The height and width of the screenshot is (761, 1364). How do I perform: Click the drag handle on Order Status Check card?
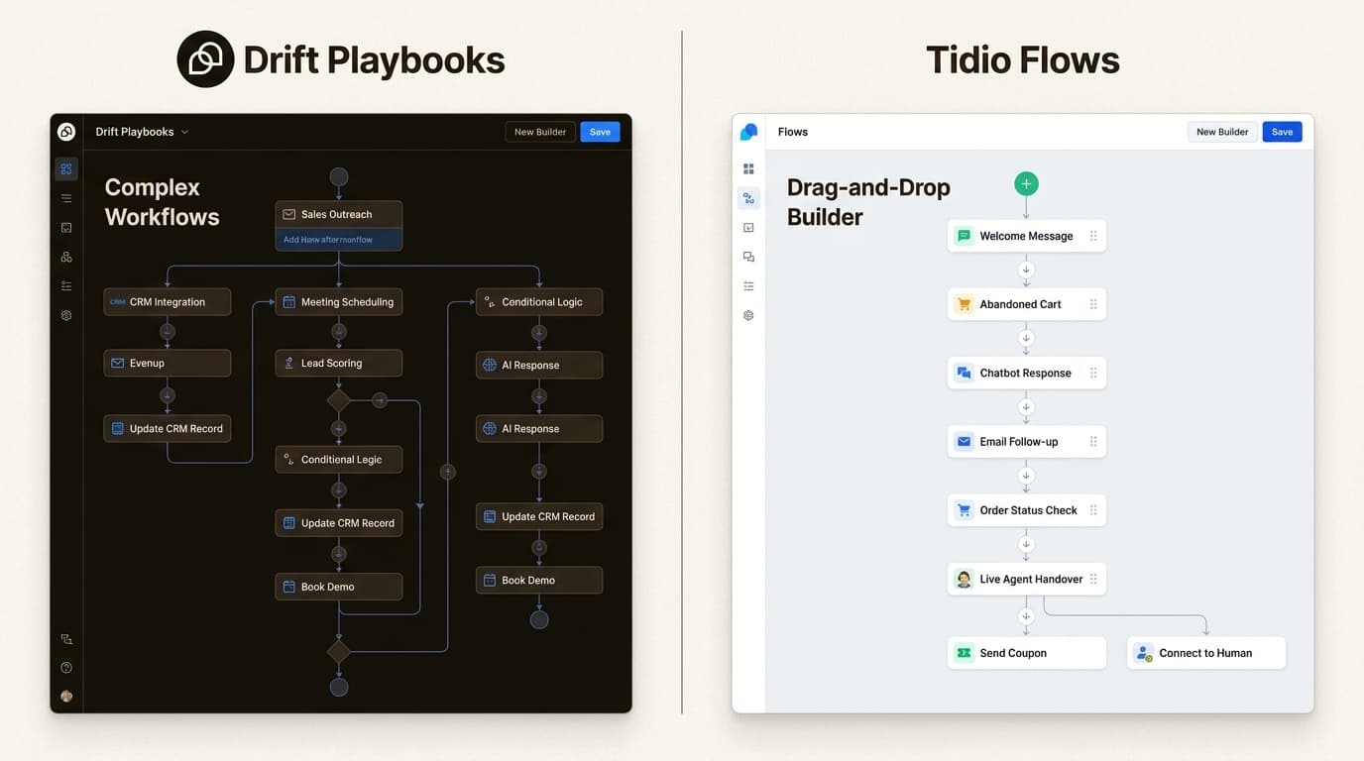pos(1093,510)
